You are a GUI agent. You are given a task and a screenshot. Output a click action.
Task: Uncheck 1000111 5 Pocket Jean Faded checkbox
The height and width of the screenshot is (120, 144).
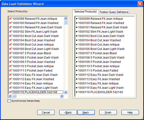tap(10, 70)
